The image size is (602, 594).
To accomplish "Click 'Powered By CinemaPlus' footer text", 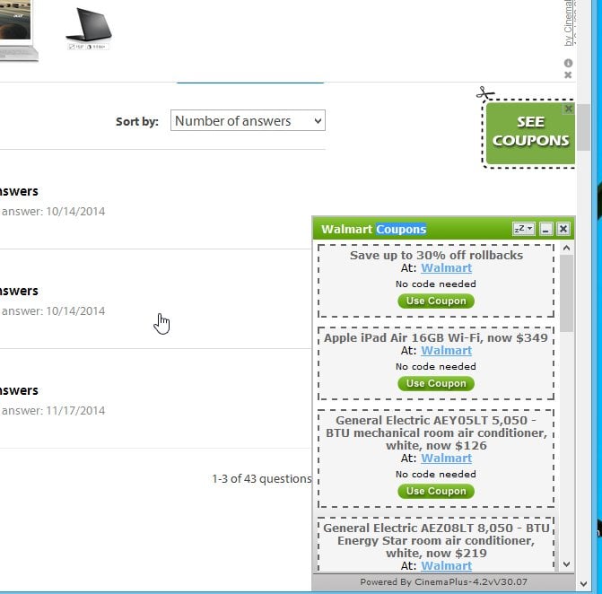I will 443,581.
